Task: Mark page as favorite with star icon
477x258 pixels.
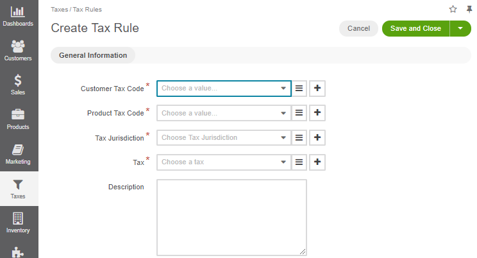Action: click(x=453, y=9)
